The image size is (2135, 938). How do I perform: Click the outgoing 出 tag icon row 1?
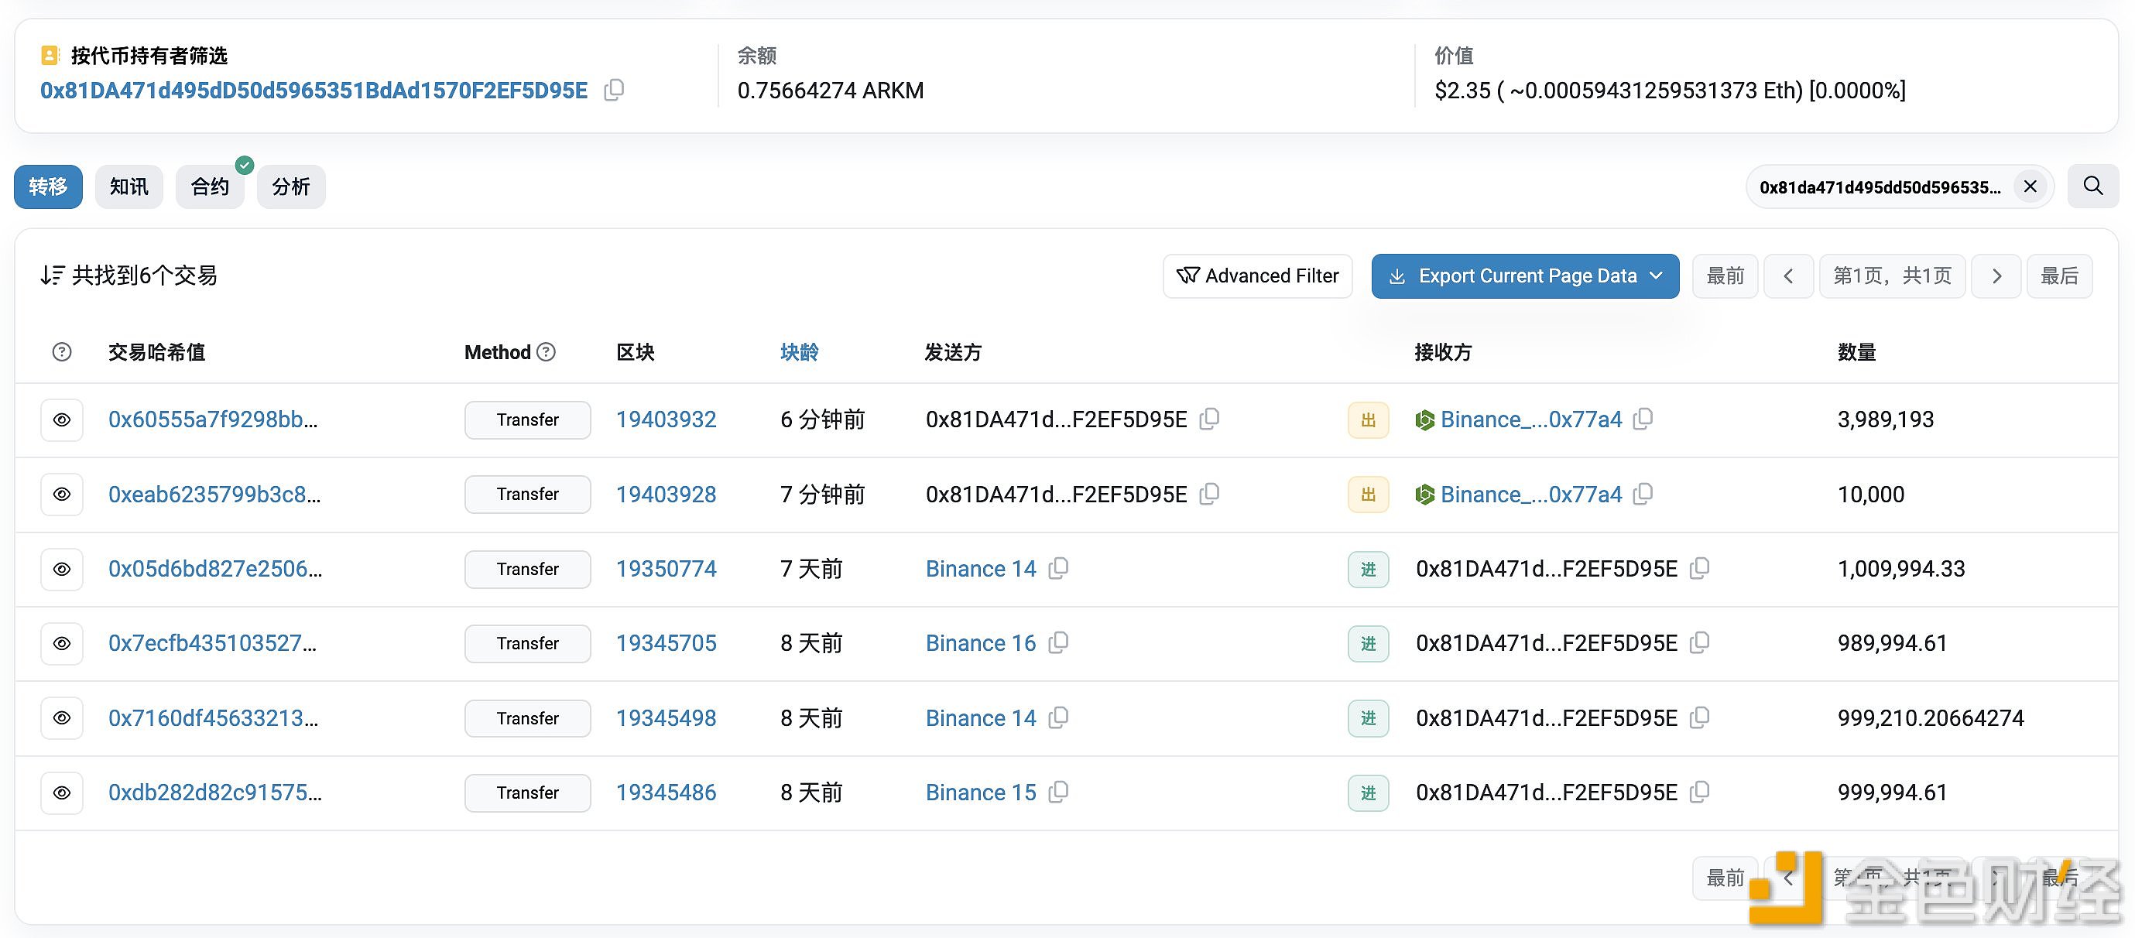click(1367, 419)
